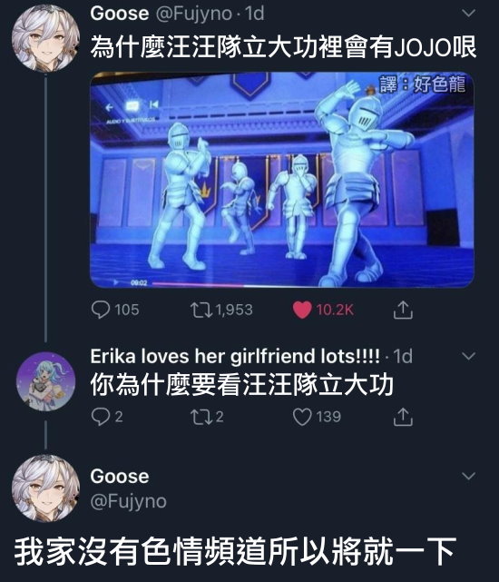Share Goose's first tweet
The image size is (499, 582).
click(x=403, y=310)
